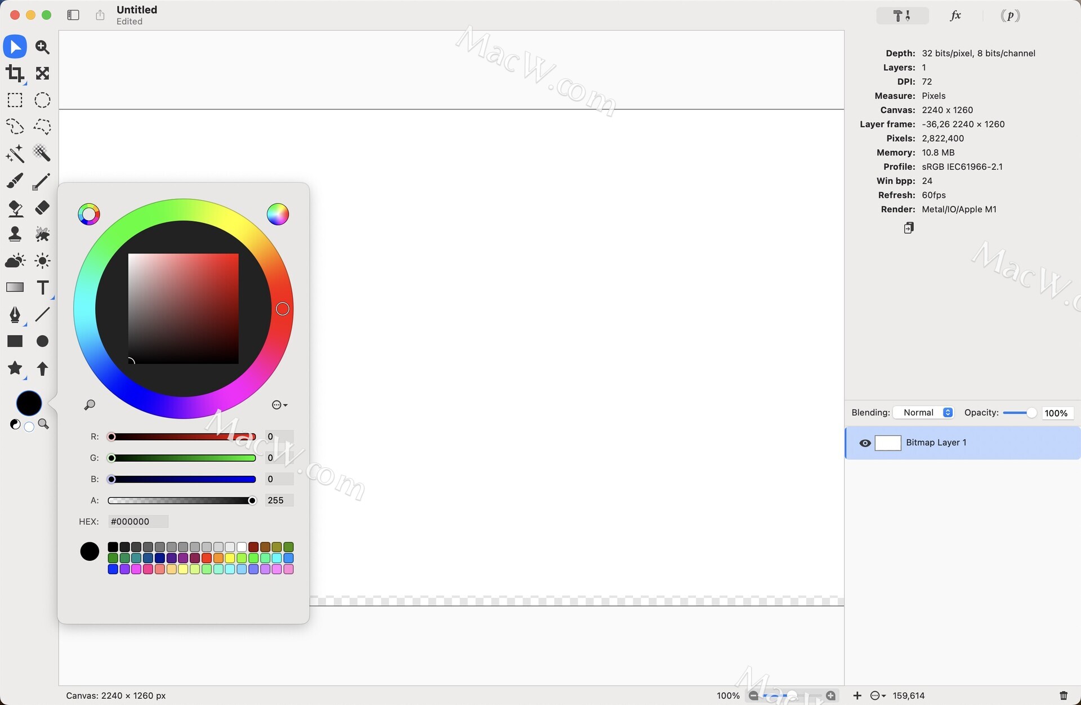Image resolution: width=1081 pixels, height=705 pixels.
Task: Select the Crop tool
Action: pos(15,73)
